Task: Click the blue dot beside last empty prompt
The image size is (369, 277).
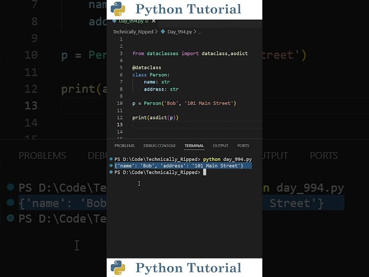Action: pos(111,172)
